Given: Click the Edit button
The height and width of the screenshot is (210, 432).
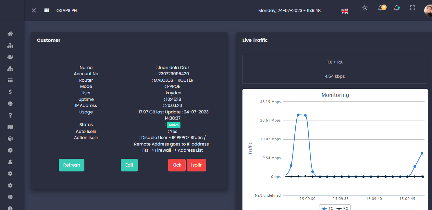Looking at the screenshot, I should (129, 165).
